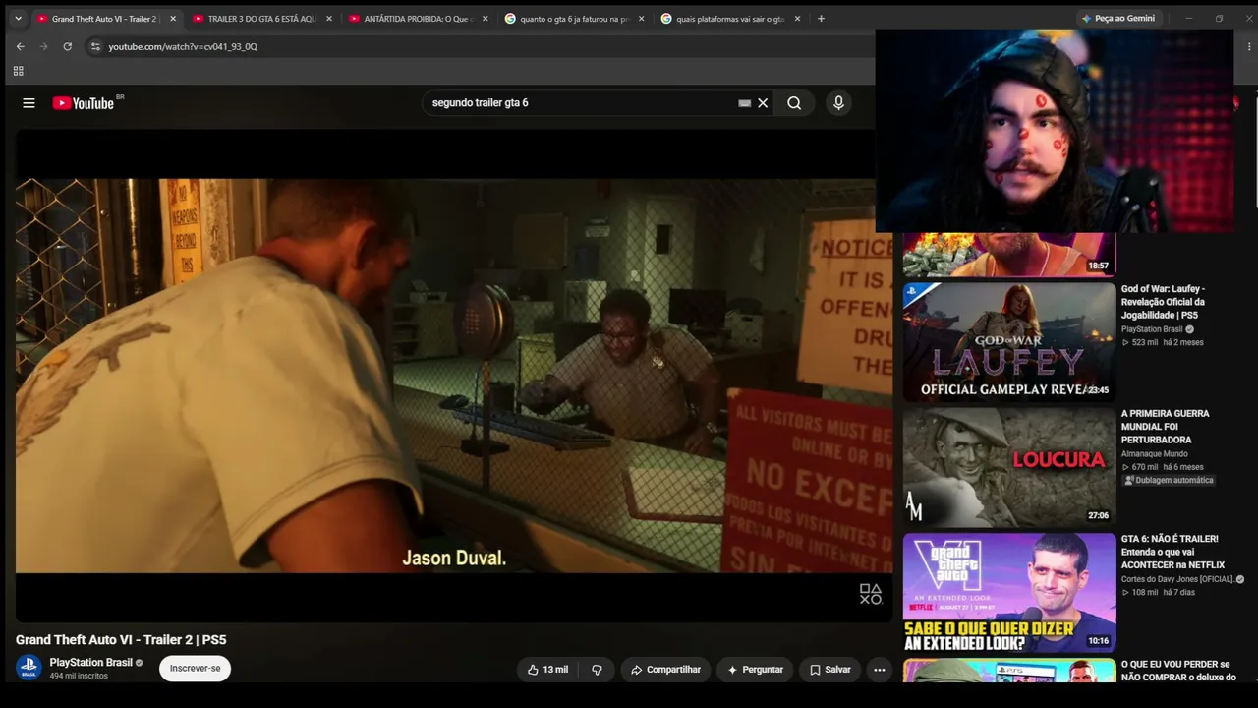The width and height of the screenshot is (1258, 708).
Task: Click the address bar URL
Action: [x=183, y=46]
